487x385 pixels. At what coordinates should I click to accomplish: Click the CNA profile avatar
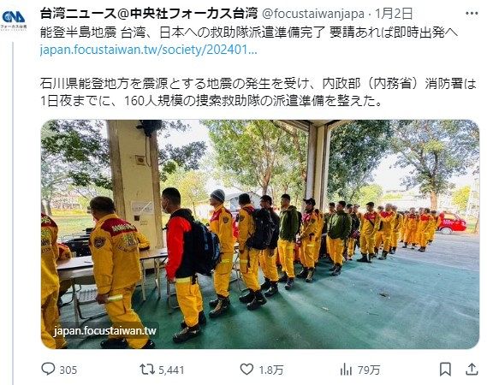pos(14,19)
